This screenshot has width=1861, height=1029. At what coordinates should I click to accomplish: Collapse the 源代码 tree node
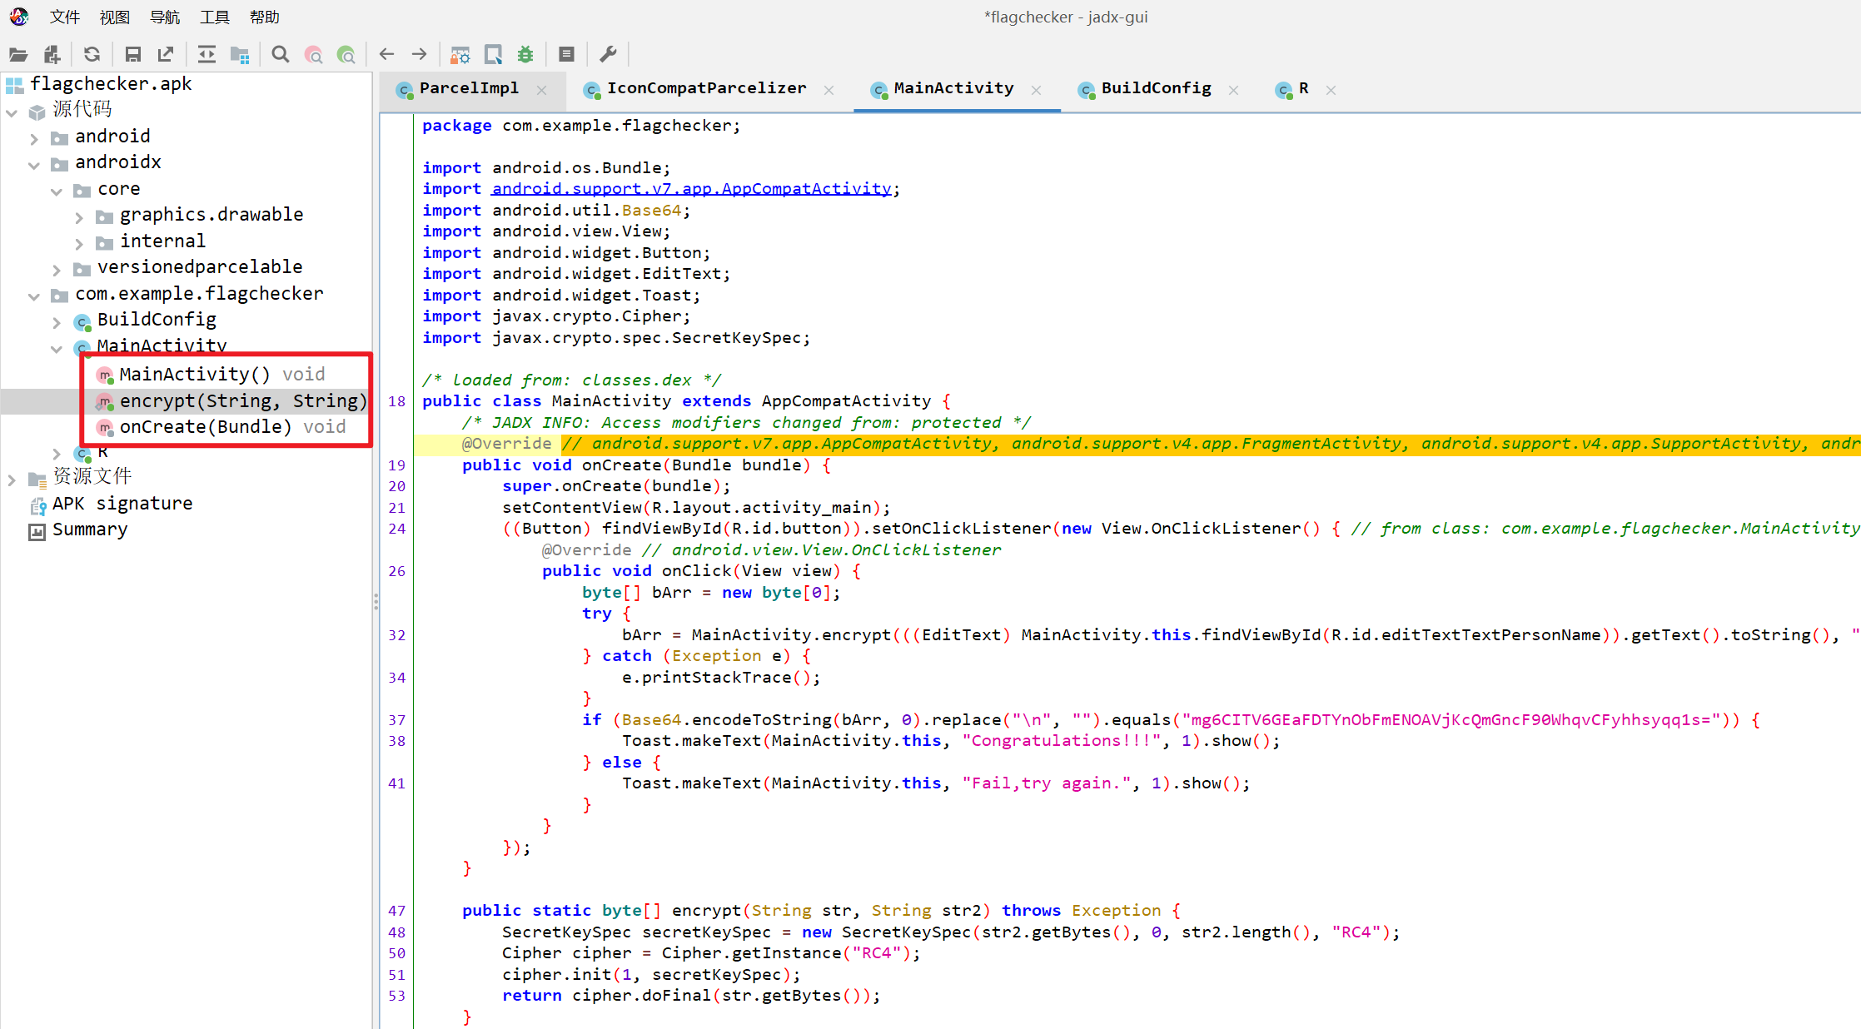tap(12, 112)
